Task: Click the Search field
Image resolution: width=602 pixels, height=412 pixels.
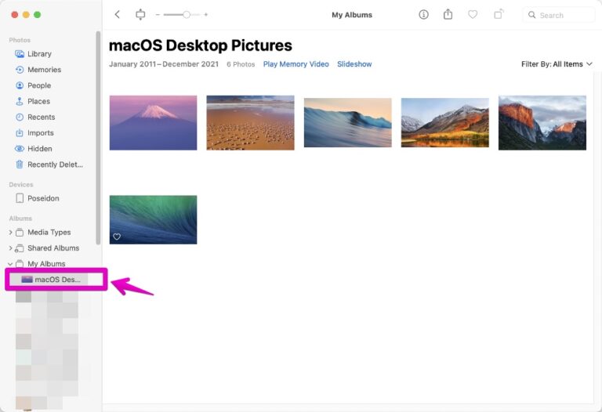Action: point(558,15)
